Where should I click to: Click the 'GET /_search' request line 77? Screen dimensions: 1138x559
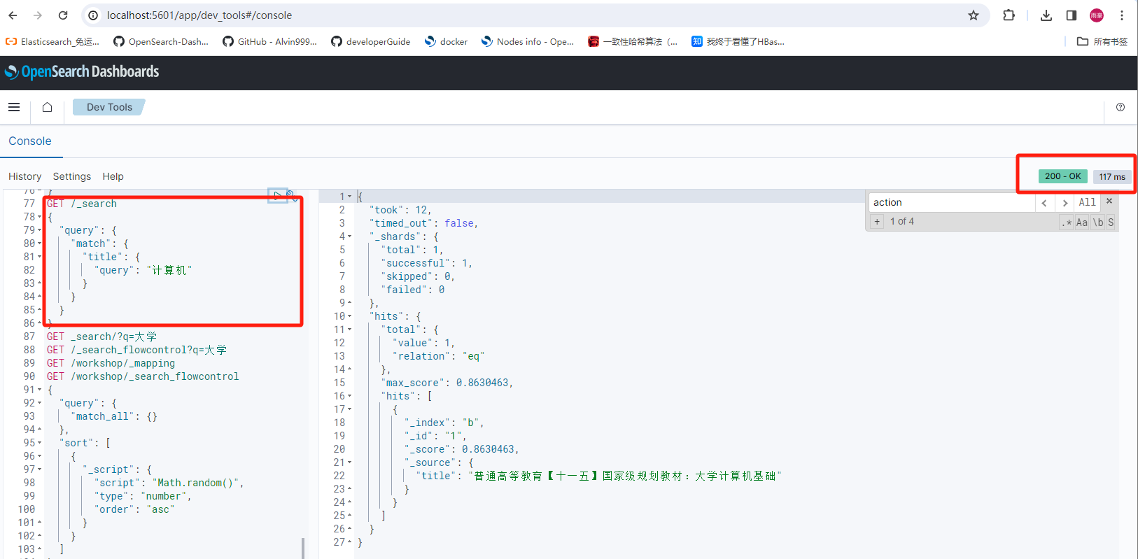tap(82, 204)
